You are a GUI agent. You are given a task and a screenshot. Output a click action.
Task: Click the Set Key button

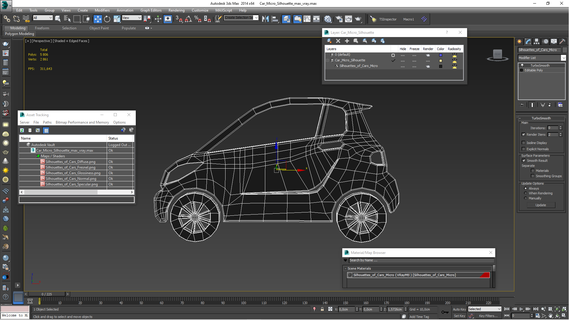[459, 316]
